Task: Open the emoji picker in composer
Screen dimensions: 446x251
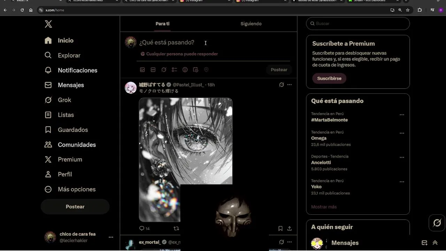Action: tap(185, 70)
